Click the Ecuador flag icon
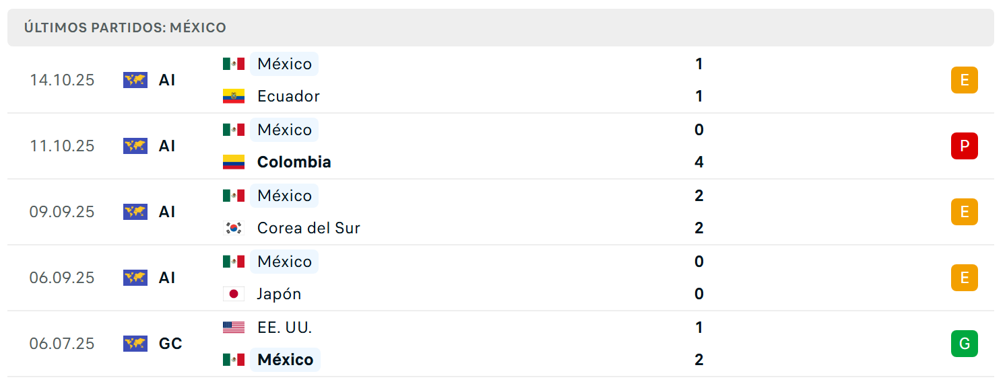1007x388 pixels. pos(234,96)
